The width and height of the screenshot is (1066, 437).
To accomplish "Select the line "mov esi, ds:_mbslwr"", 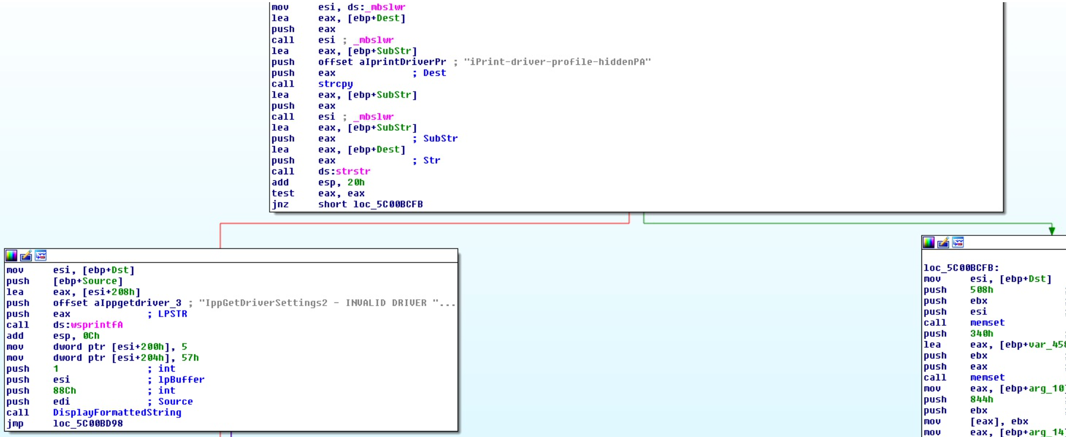I will (x=338, y=7).
